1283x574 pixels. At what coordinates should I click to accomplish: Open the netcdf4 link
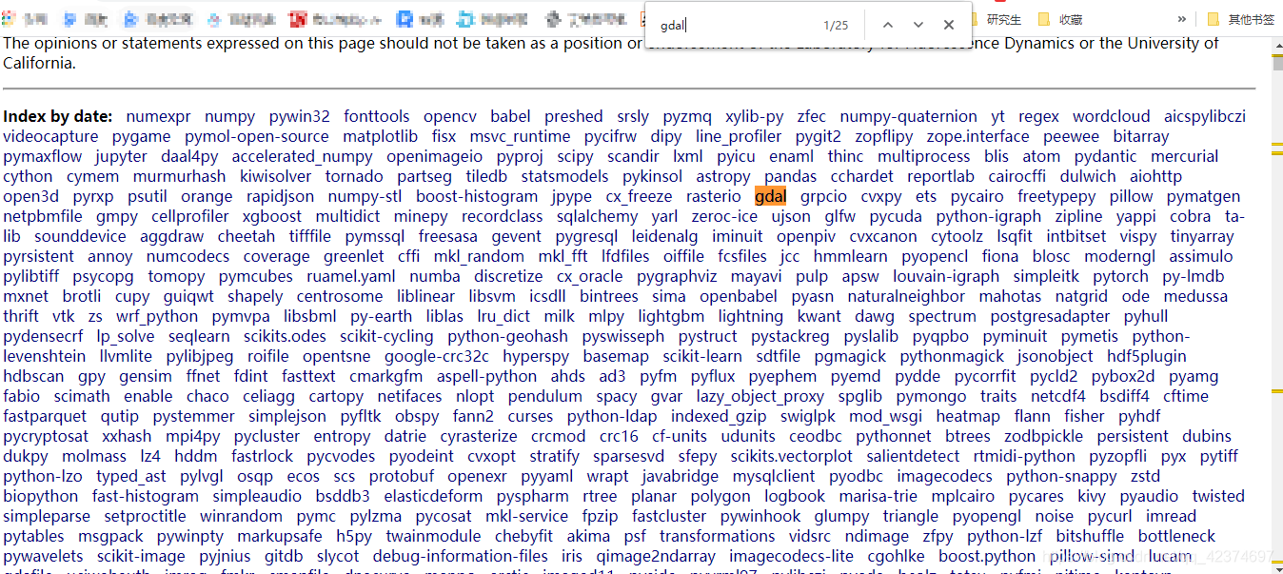click(1058, 396)
